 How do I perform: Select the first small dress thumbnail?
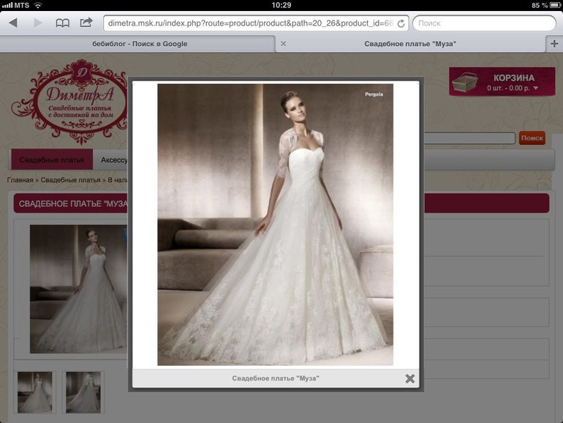click(x=35, y=392)
